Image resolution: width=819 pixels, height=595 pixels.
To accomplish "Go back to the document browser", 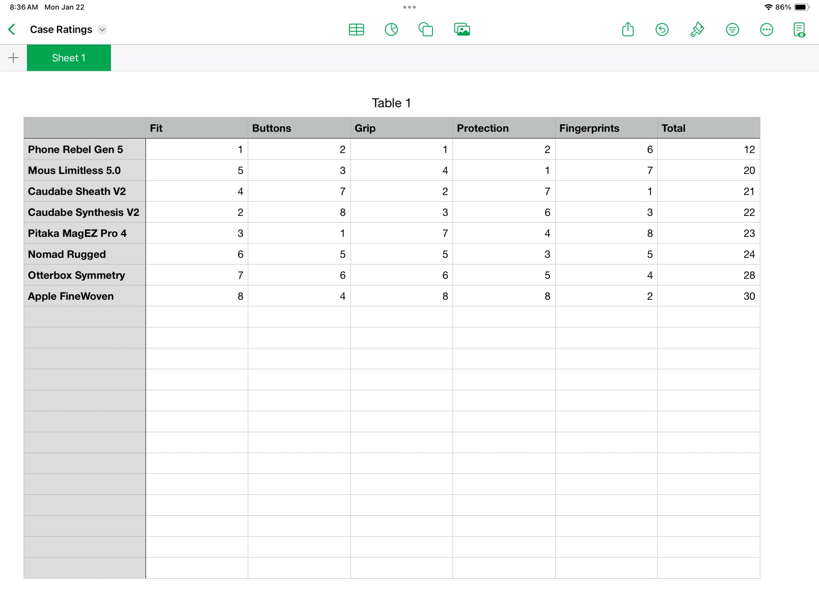I will tap(12, 29).
